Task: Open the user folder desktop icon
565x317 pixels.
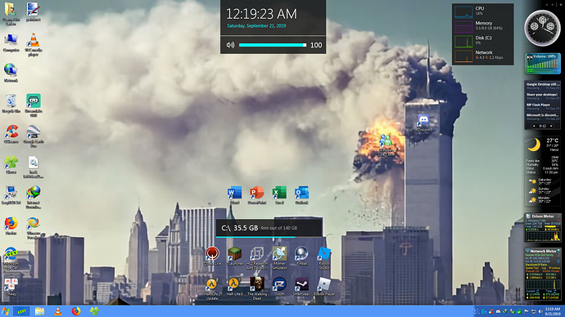Action: click(x=11, y=14)
